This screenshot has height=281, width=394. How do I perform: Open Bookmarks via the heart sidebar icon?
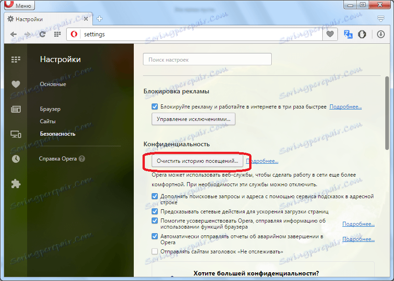16,84
